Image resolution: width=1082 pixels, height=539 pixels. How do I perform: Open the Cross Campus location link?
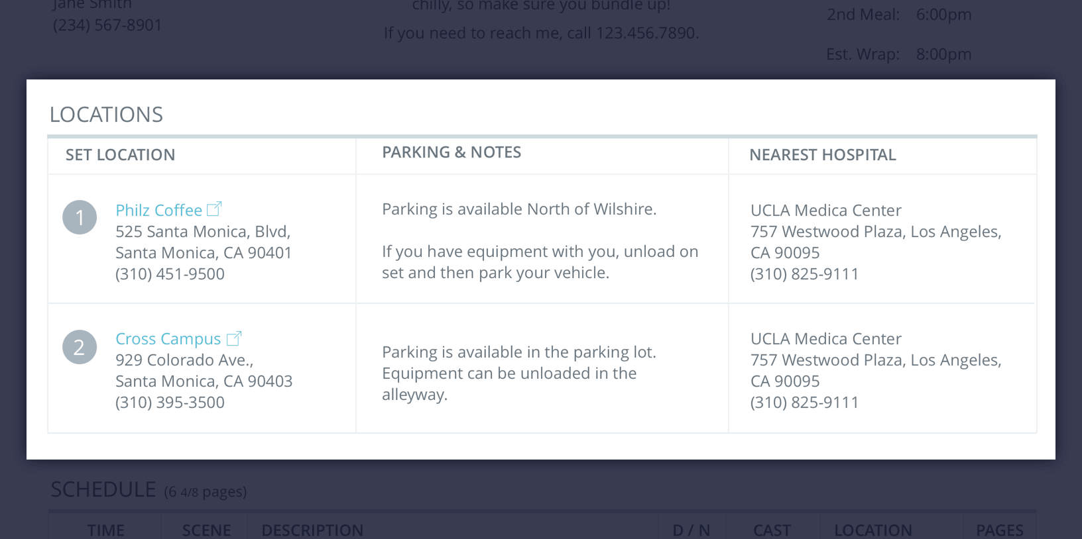click(168, 339)
